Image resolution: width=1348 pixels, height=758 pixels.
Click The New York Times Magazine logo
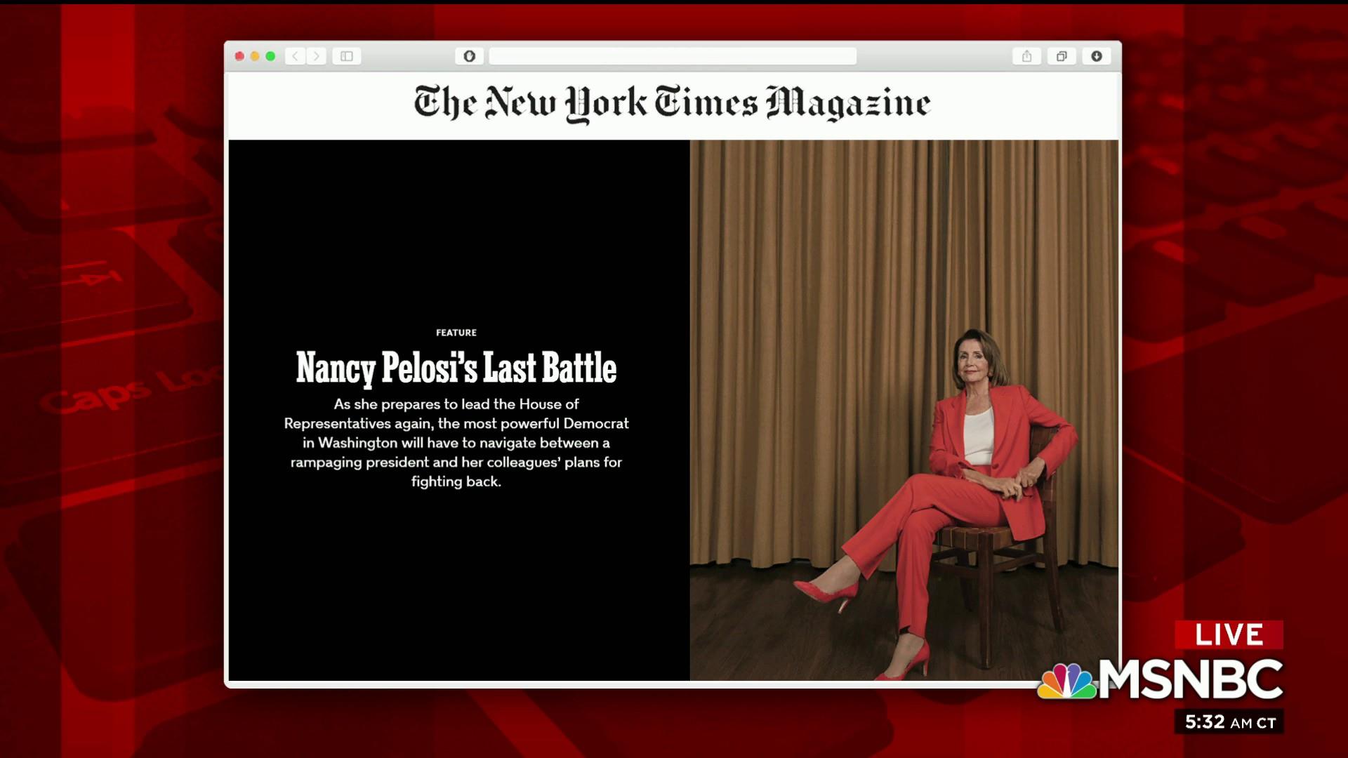(x=673, y=103)
